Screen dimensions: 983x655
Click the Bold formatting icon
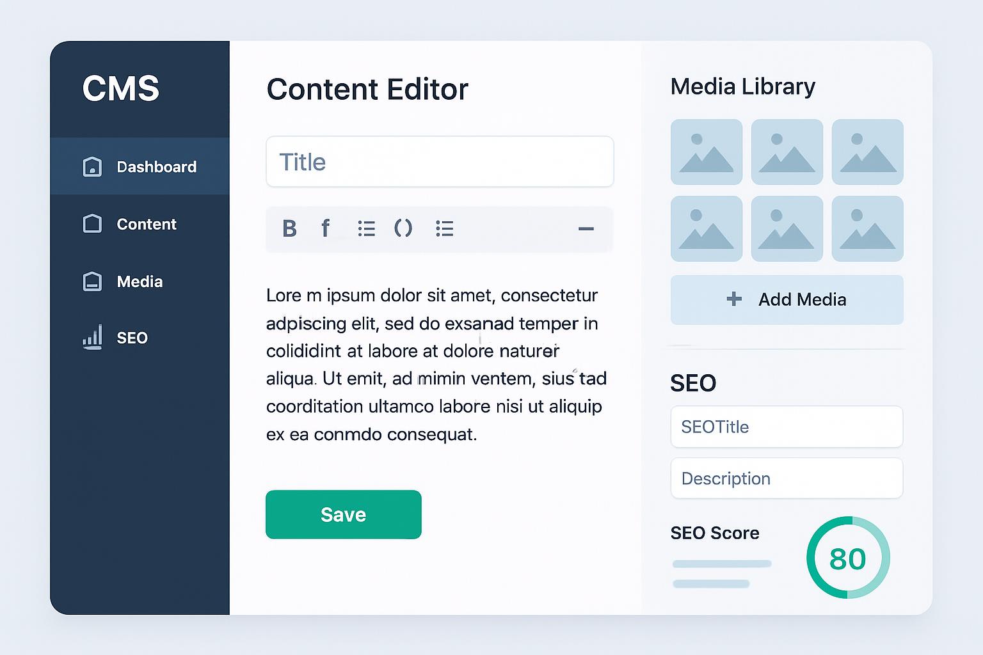point(289,228)
